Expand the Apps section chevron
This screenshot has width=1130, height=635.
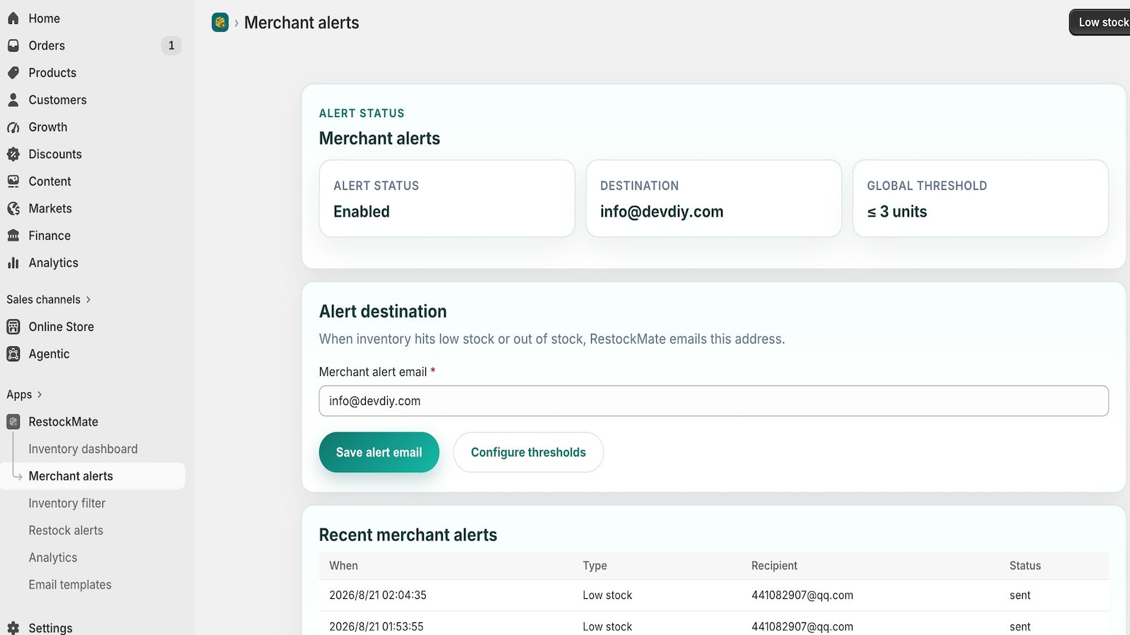point(40,394)
